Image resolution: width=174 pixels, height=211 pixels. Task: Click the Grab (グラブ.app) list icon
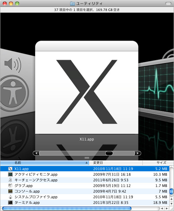pyautogui.click(x=10, y=186)
